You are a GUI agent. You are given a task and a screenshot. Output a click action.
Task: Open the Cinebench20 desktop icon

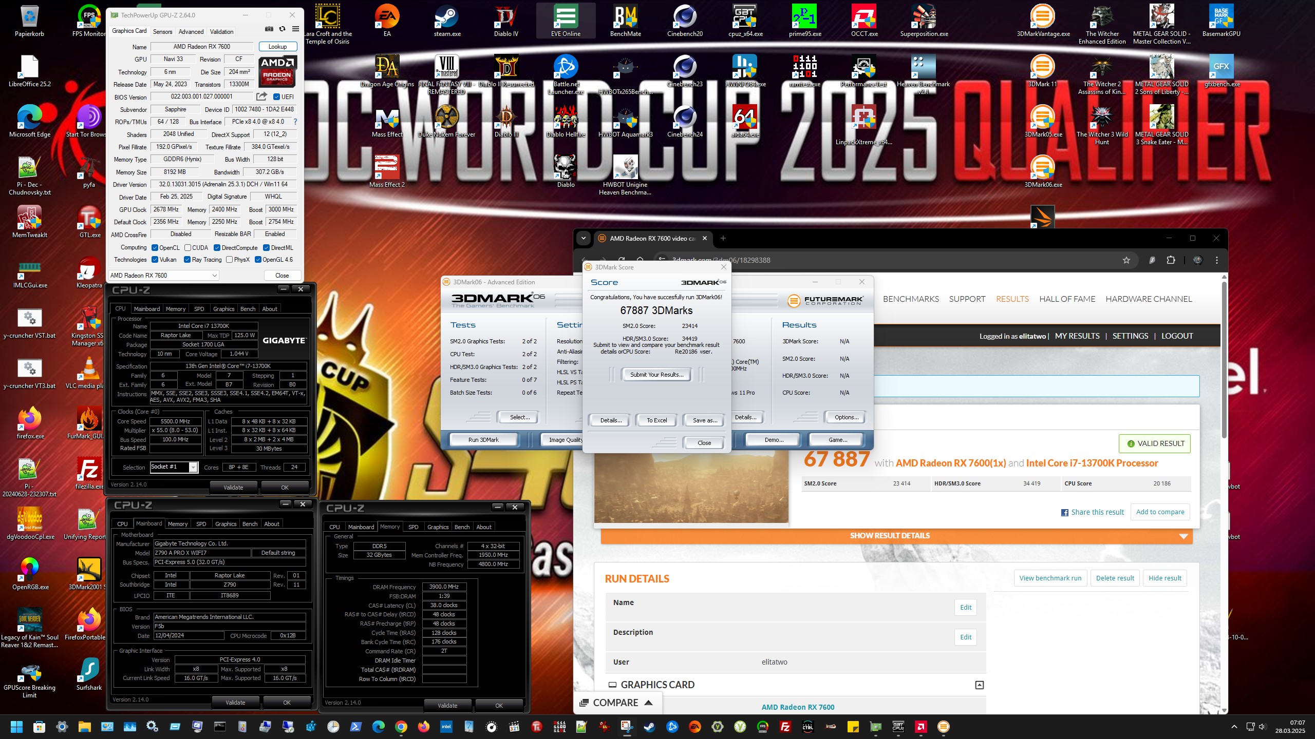(685, 22)
